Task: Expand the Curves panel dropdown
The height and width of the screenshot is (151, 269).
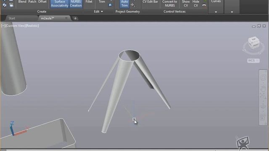Action: 216,12
